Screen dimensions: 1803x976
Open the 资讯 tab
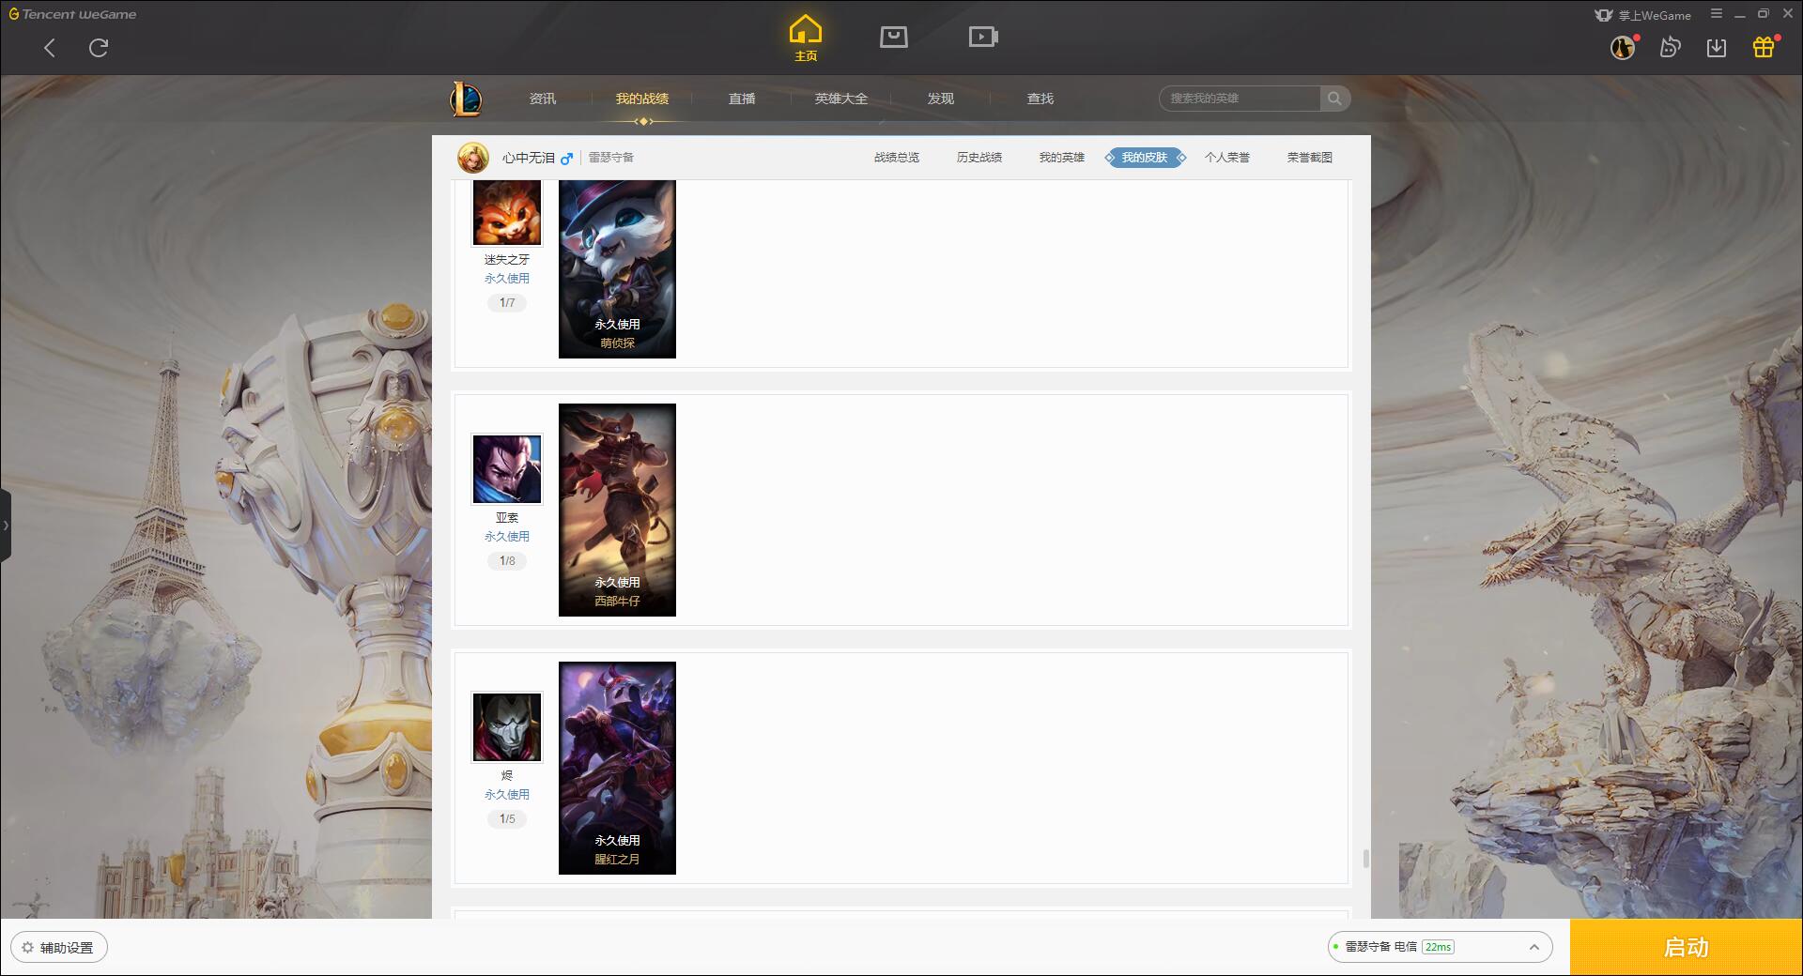tap(543, 99)
